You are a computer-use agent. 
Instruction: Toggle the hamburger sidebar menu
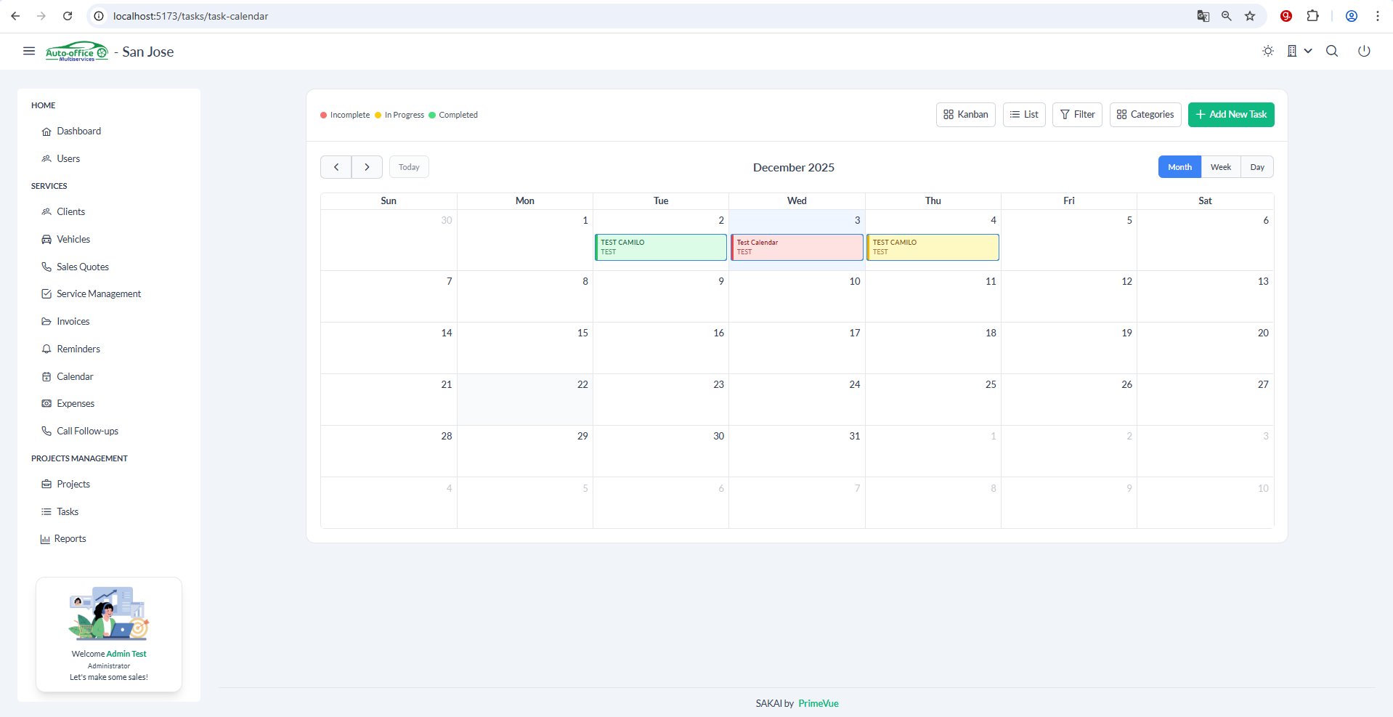[29, 51]
